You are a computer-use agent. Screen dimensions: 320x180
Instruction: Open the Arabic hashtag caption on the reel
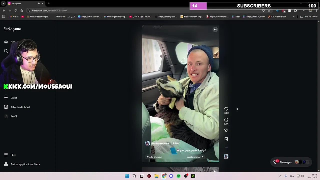click(191, 150)
